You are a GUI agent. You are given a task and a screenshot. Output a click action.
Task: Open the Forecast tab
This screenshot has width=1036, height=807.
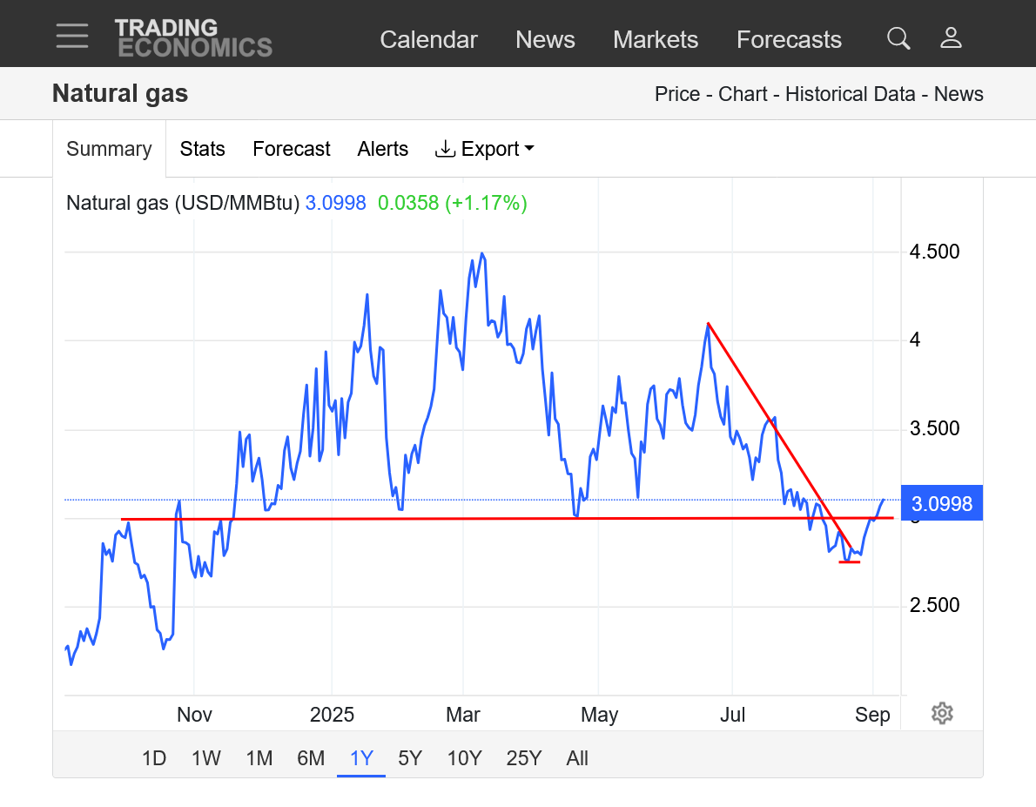point(291,149)
